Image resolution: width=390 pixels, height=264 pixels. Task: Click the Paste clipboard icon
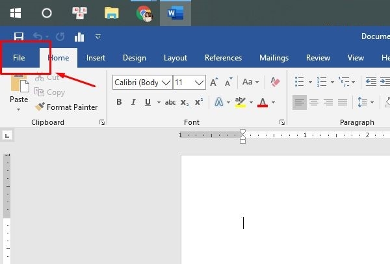tap(20, 84)
